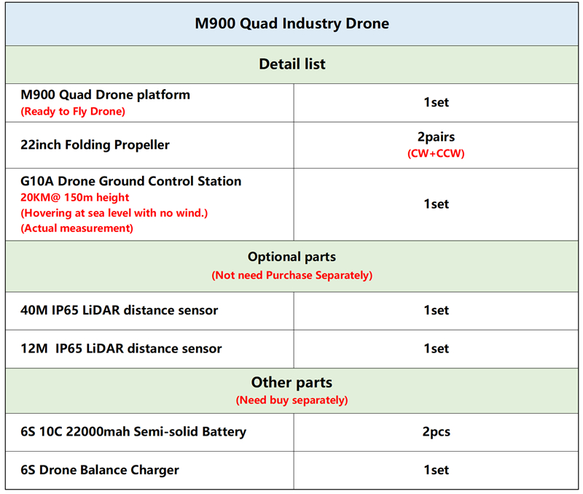Click the red '(Ready to Fly Drone)' note
This screenshot has height=494, width=583.
tap(73, 112)
